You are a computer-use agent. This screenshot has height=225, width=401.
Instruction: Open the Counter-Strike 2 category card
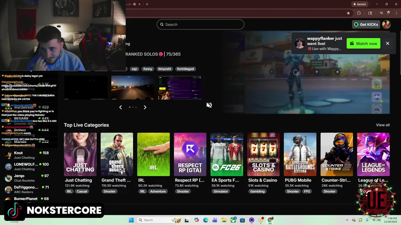point(337,154)
